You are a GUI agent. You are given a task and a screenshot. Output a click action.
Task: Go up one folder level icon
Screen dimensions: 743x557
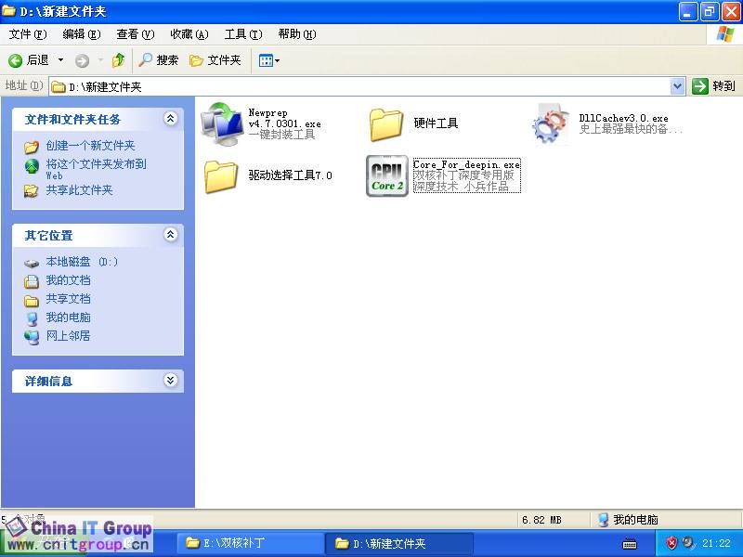tap(118, 60)
